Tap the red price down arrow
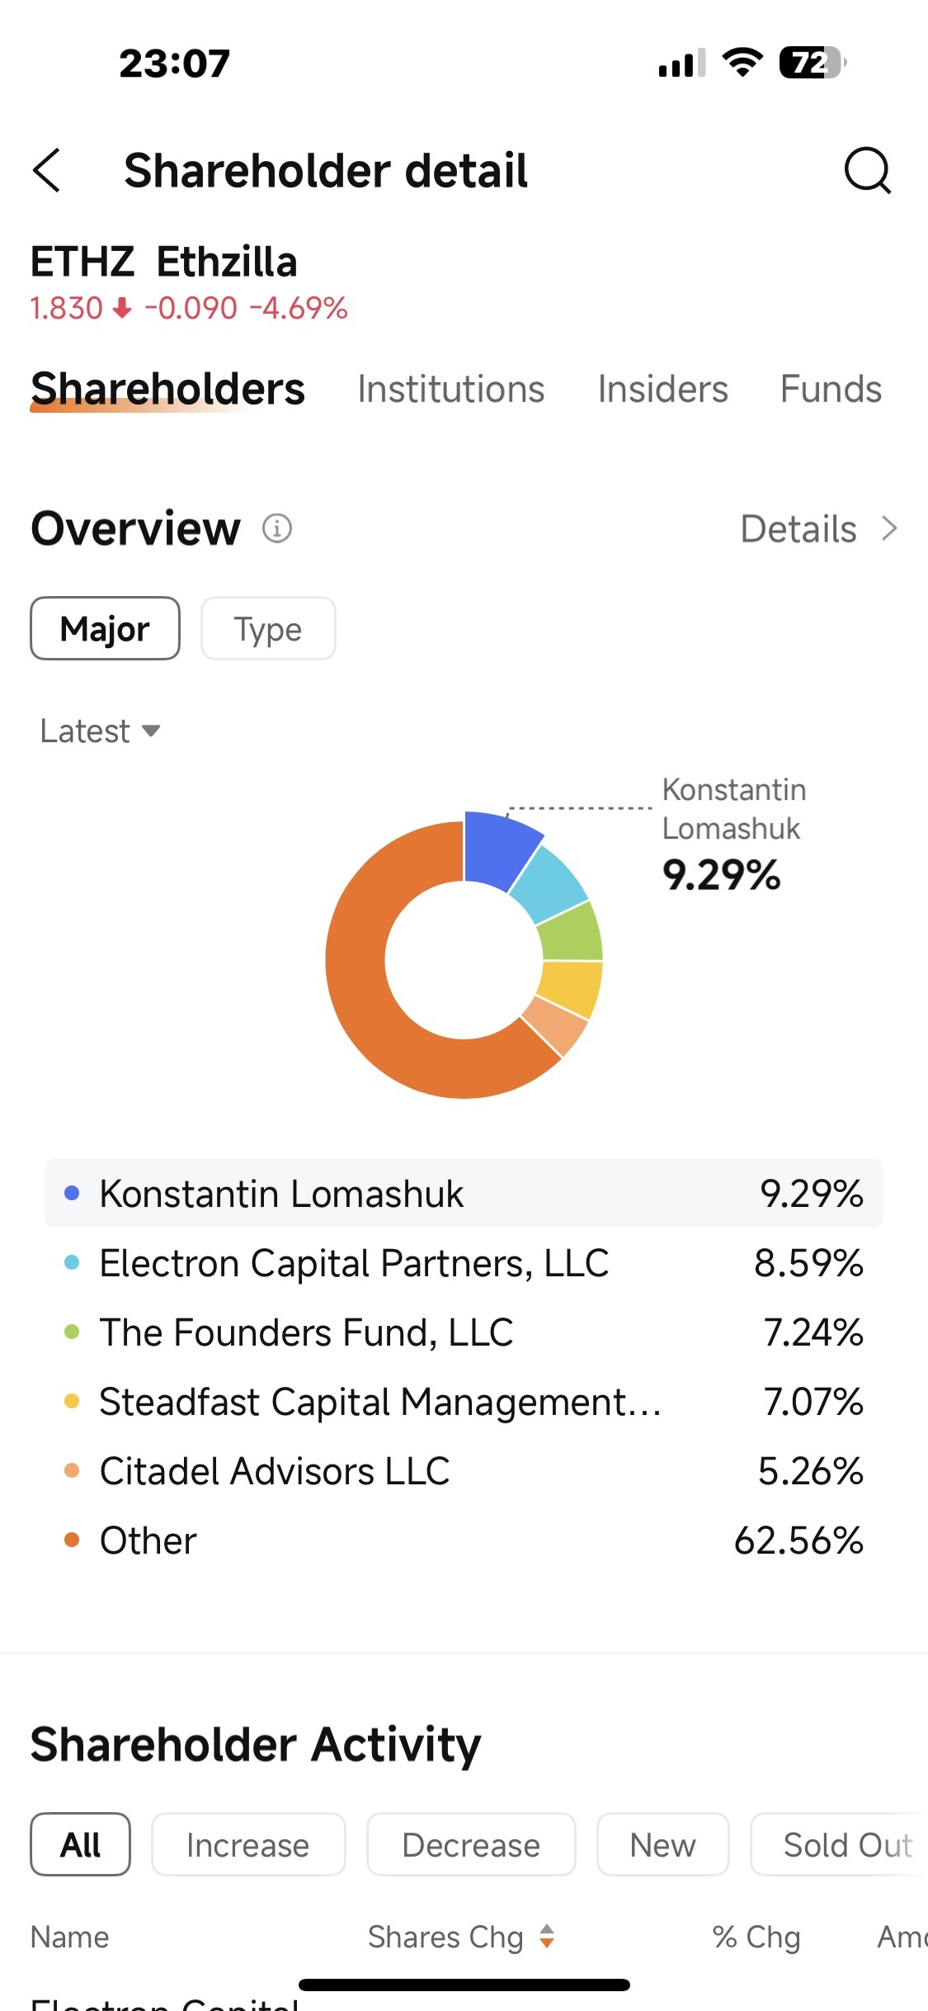 pos(122,309)
